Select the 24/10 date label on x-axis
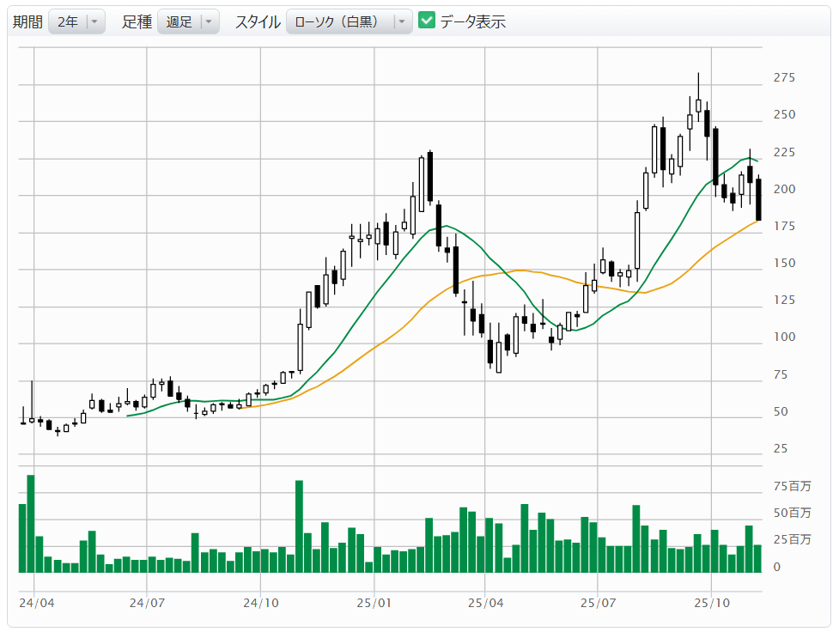The width and height of the screenshot is (839, 632). point(262,604)
